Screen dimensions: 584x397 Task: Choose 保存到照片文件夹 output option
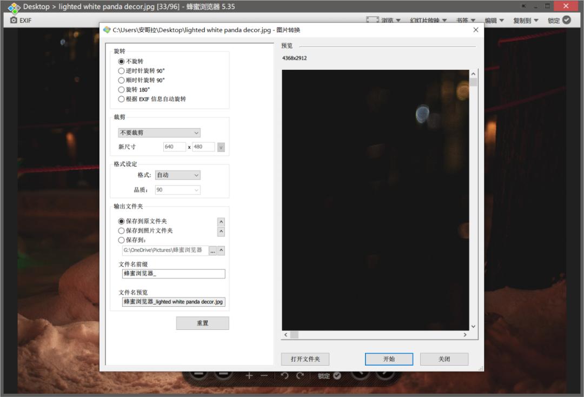(x=121, y=231)
